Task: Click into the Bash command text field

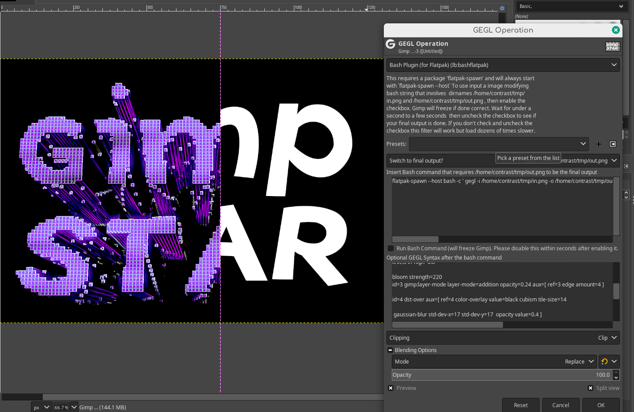Action: coord(502,206)
